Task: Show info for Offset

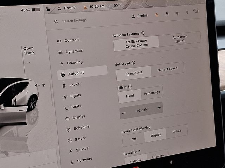Action: (x=130, y=86)
